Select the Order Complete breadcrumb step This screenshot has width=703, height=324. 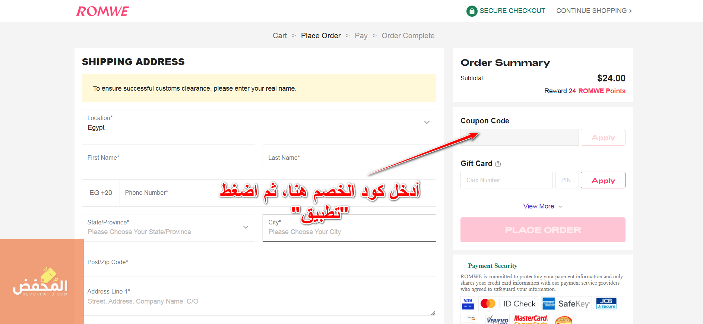pos(408,36)
